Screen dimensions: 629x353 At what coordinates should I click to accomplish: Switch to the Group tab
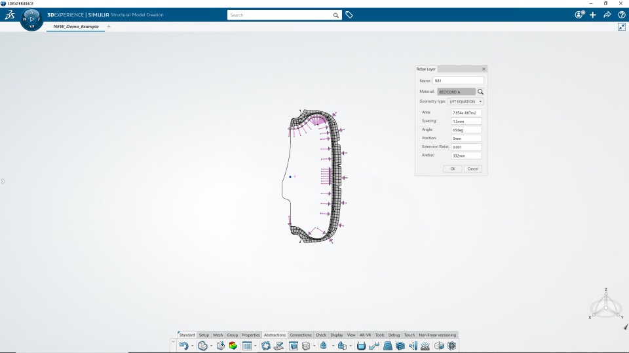(x=232, y=335)
